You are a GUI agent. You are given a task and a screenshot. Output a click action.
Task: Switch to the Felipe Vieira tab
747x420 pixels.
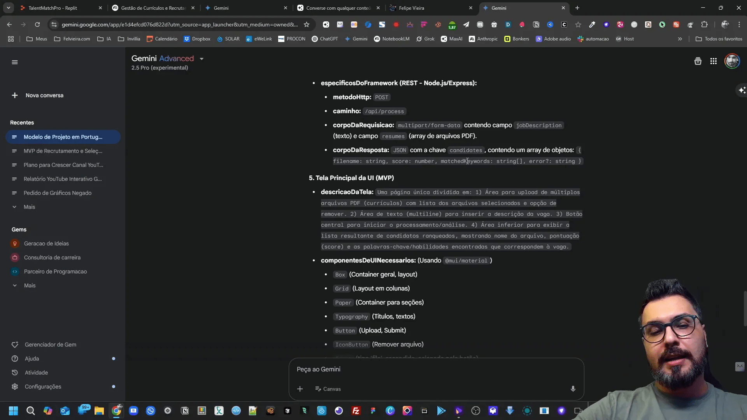pos(431,8)
